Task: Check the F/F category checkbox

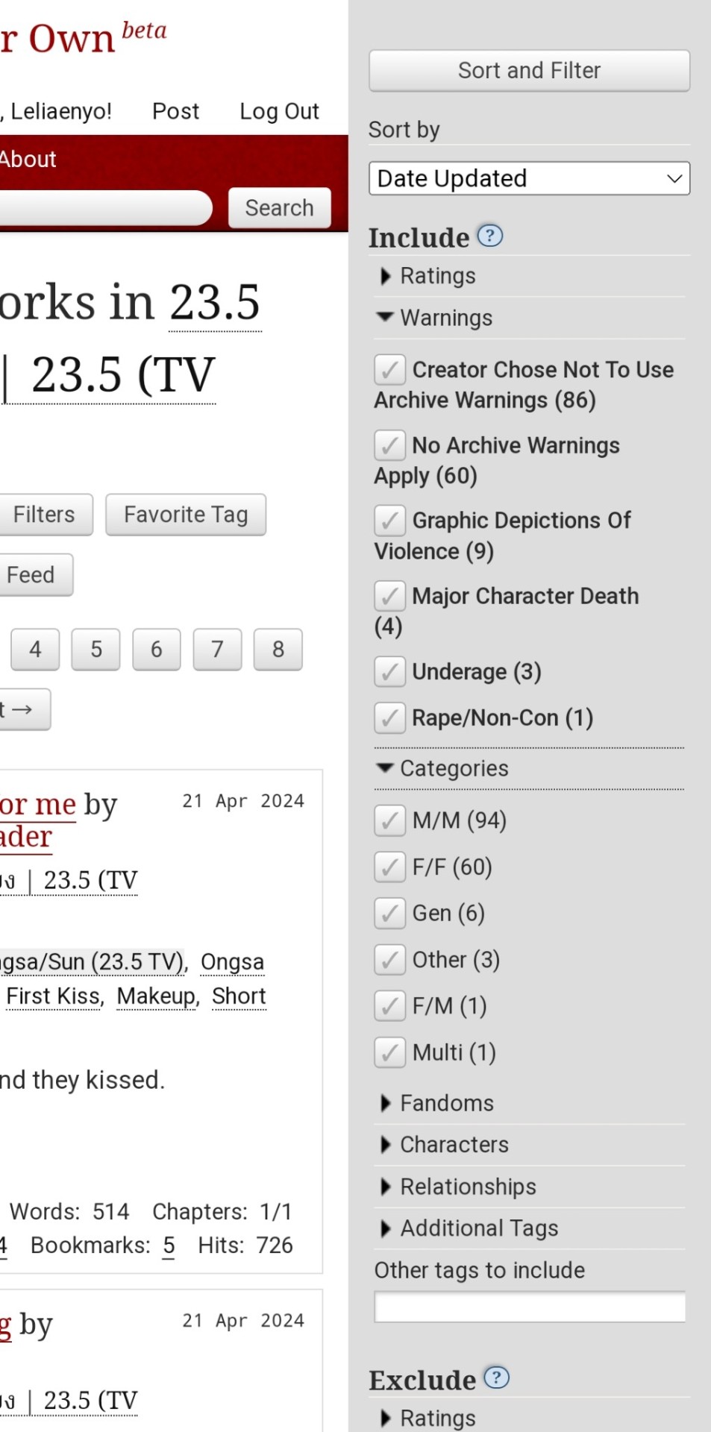Action: click(x=390, y=867)
